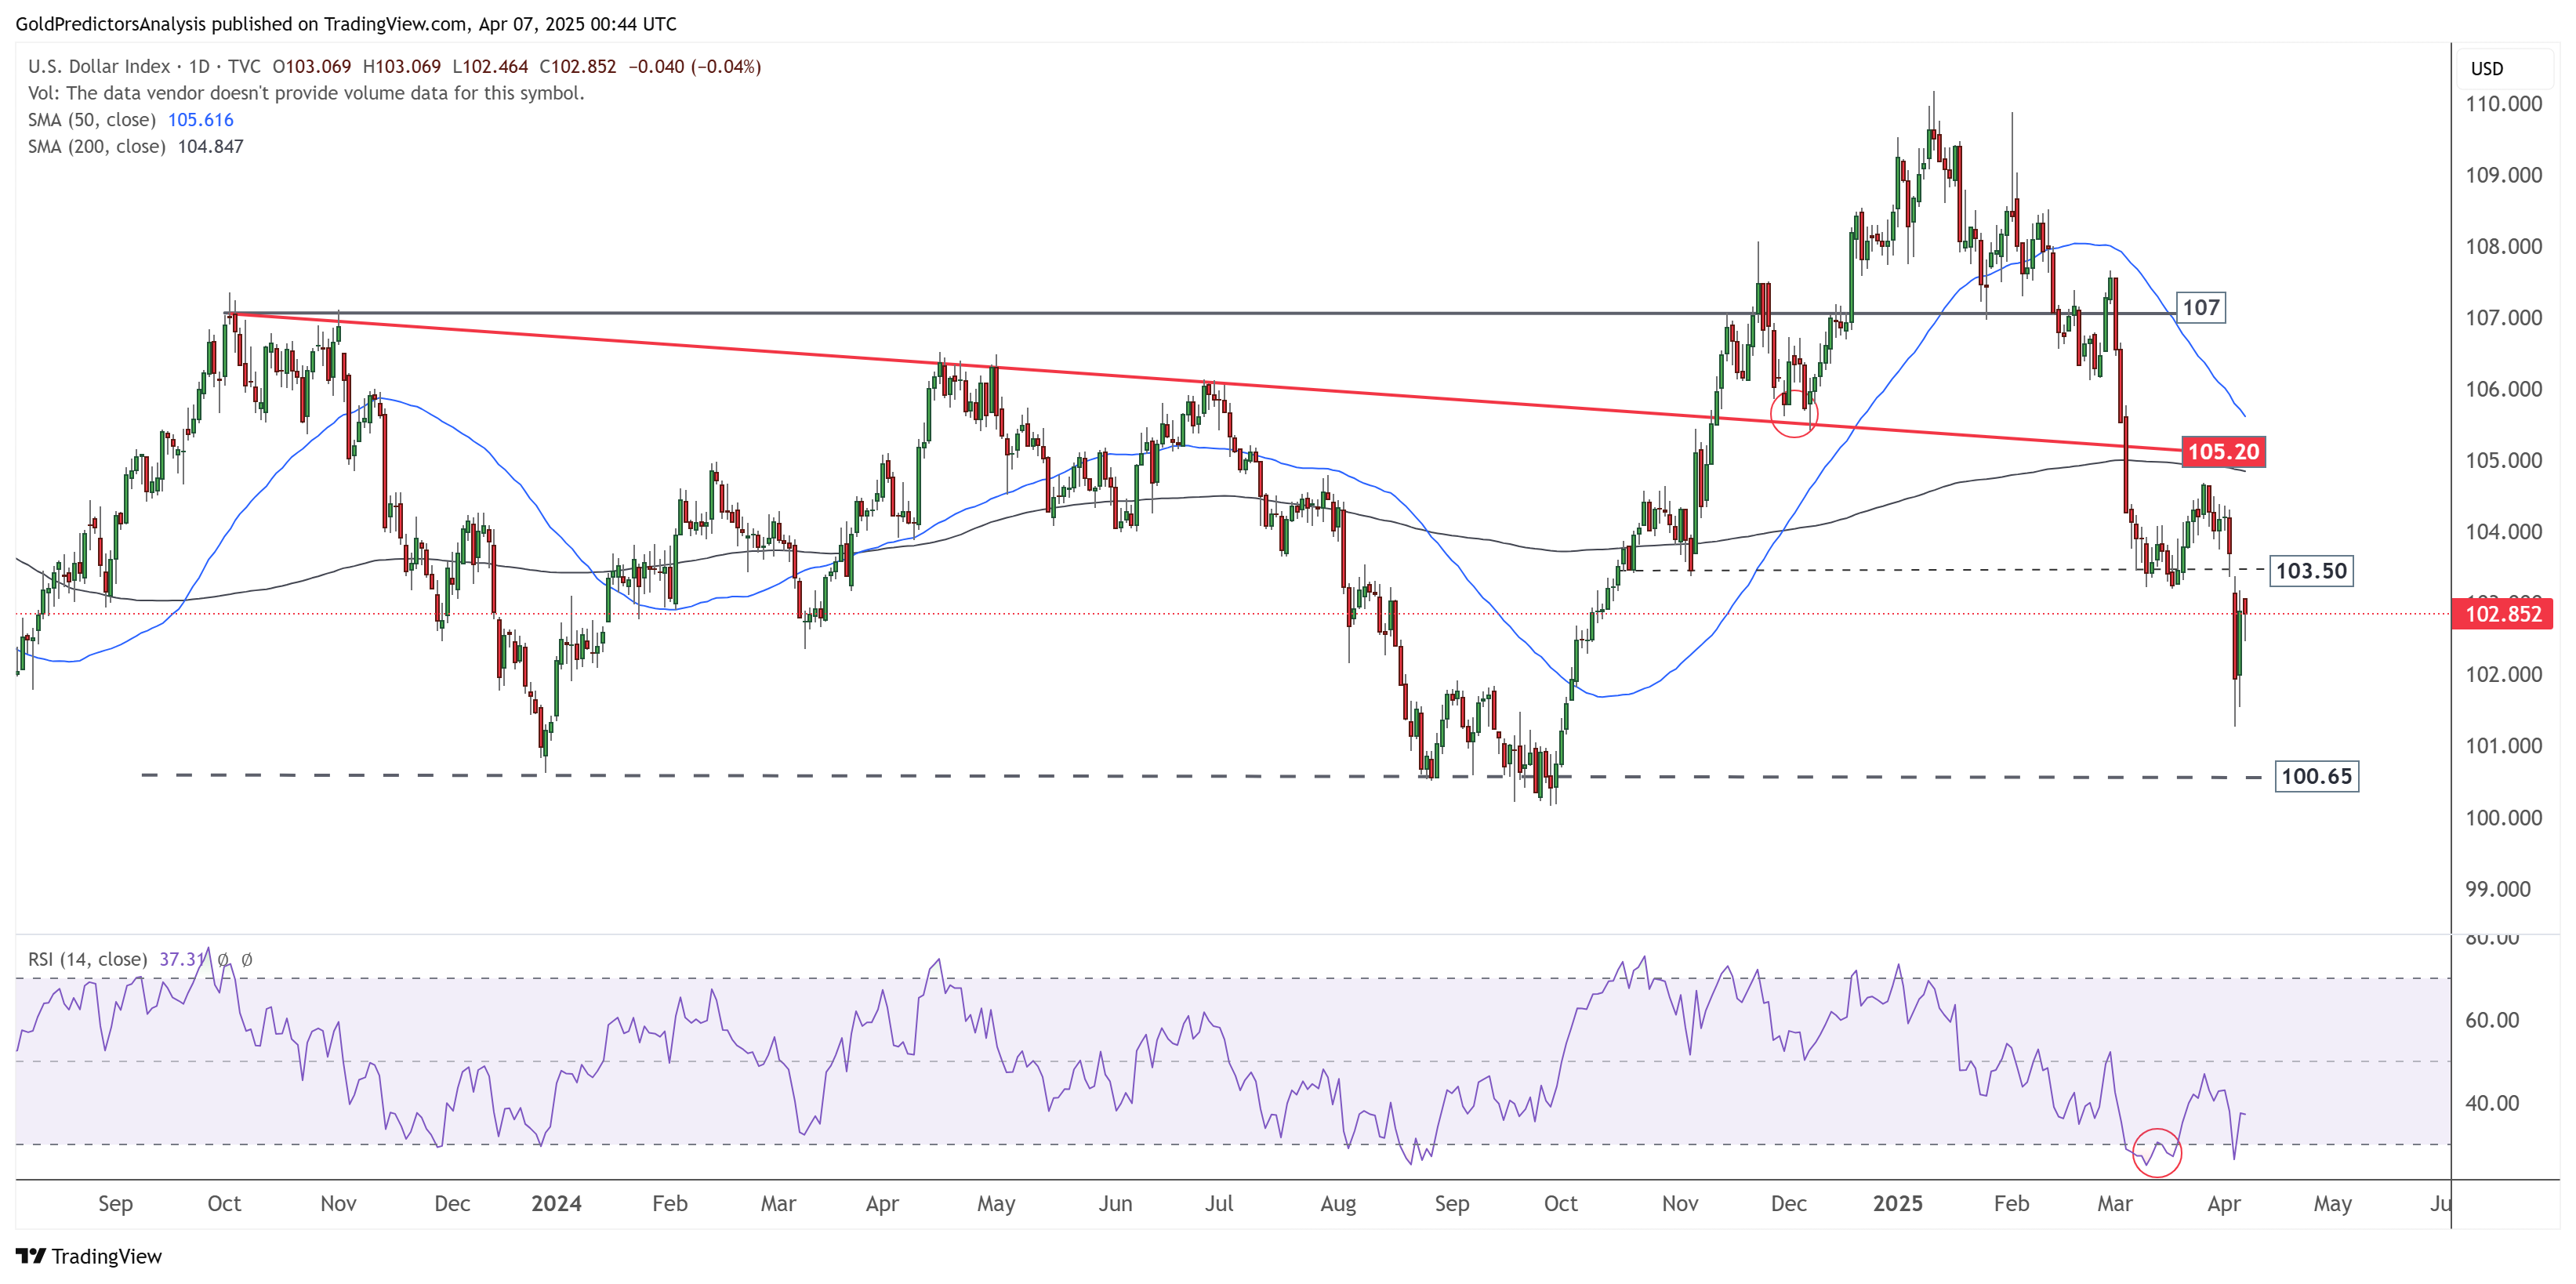Click the 107 resistance level label
This screenshot has width=2576, height=1284.
[2200, 308]
